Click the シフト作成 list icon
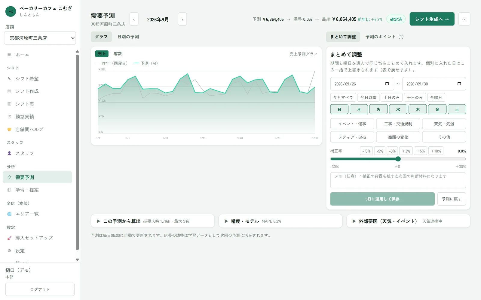Viewport: 481px width, 300px height. 9,91
